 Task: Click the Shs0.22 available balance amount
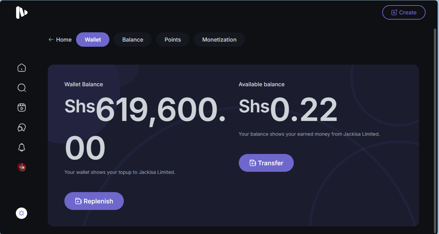pyautogui.click(x=288, y=109)
